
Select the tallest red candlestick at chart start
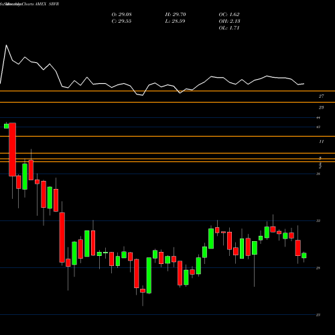tap(13, 149)
